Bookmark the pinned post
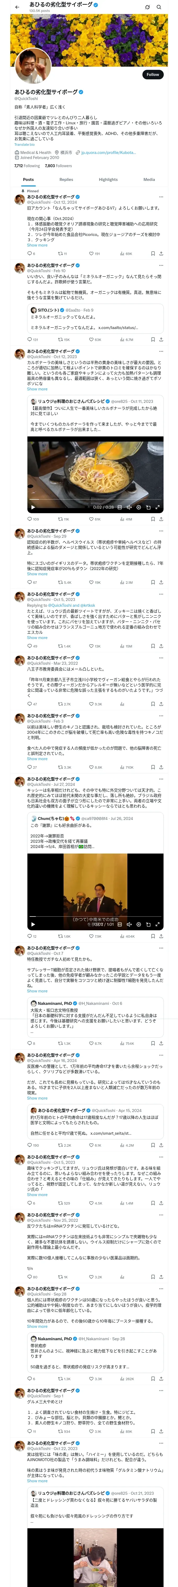 pos(153,253)
